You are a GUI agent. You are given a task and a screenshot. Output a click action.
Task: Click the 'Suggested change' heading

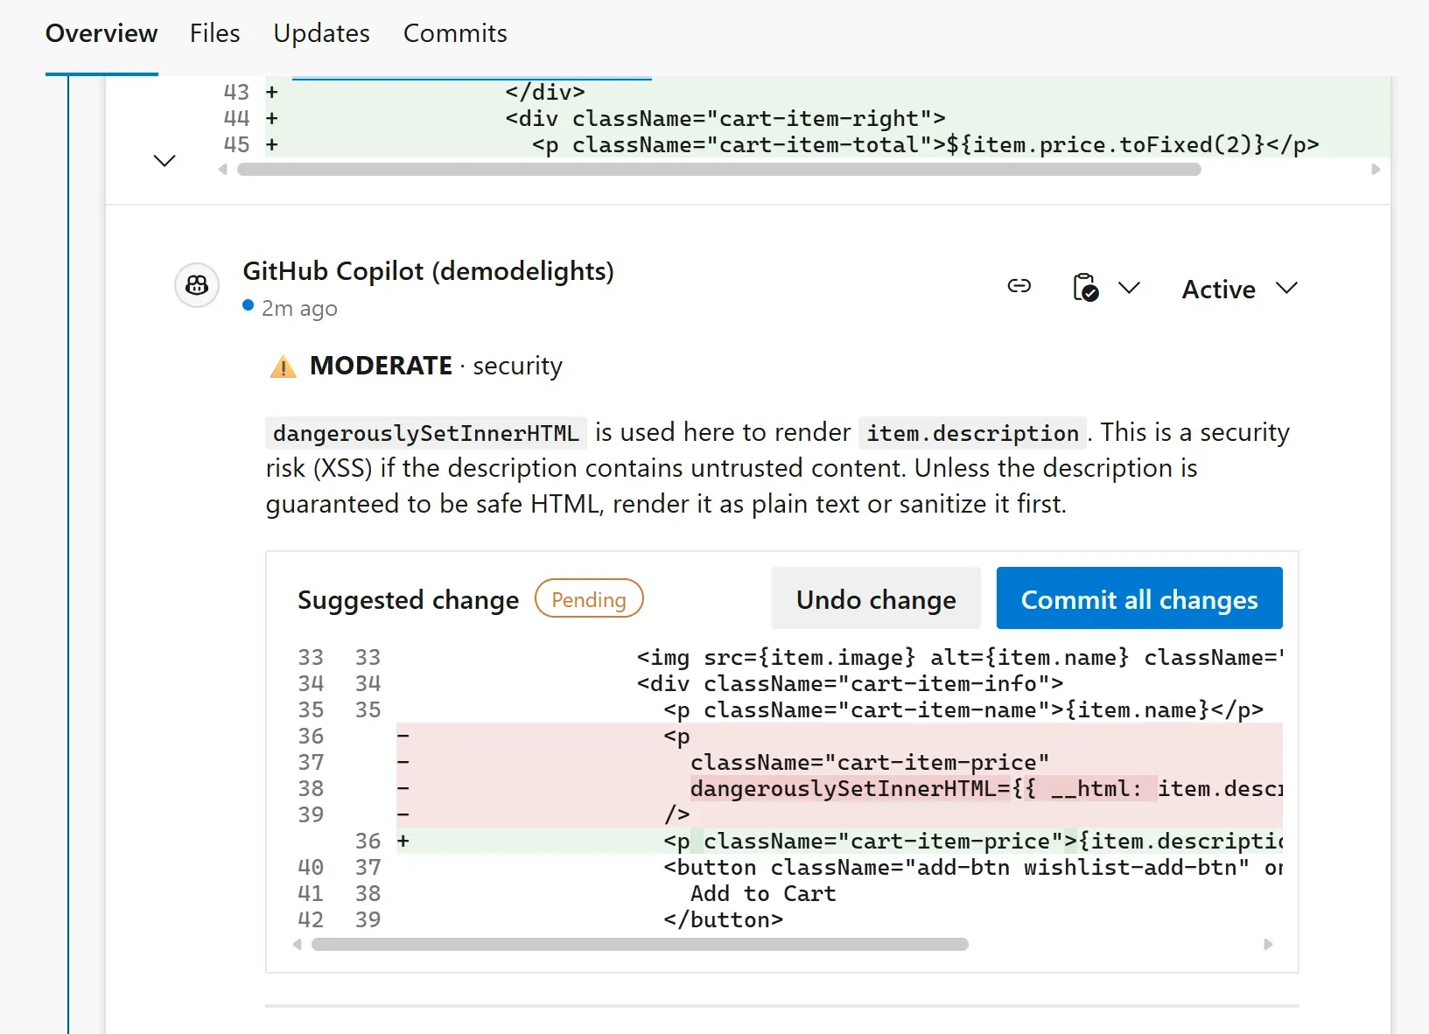coord(408,600)
